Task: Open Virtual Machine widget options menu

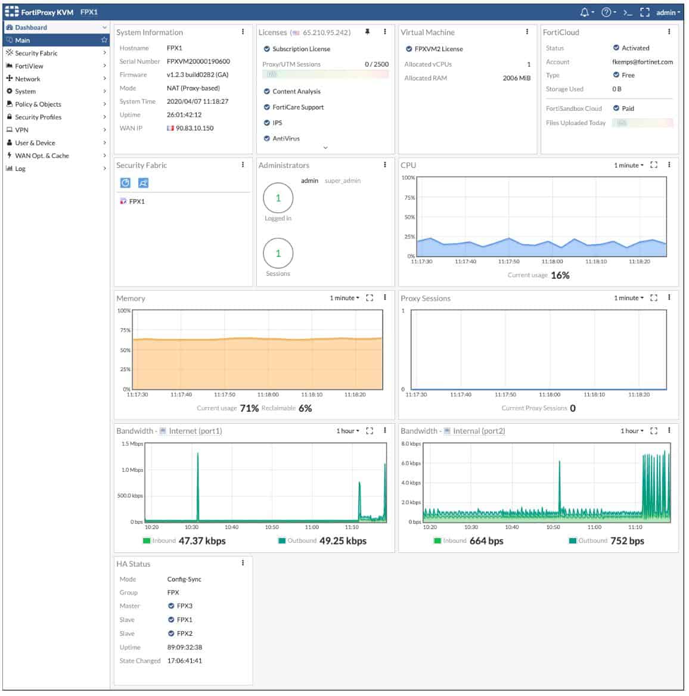Action: [527, 32]
